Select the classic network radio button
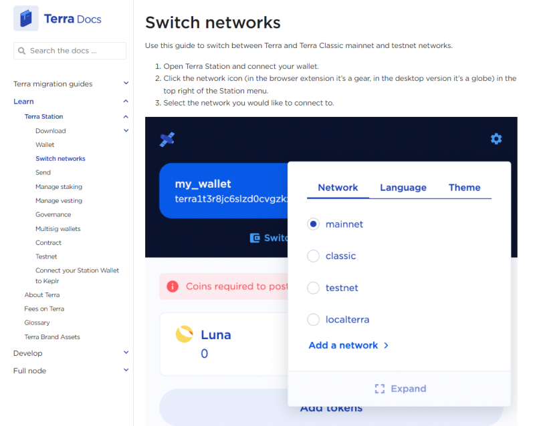535x426 pixels. 313,256
